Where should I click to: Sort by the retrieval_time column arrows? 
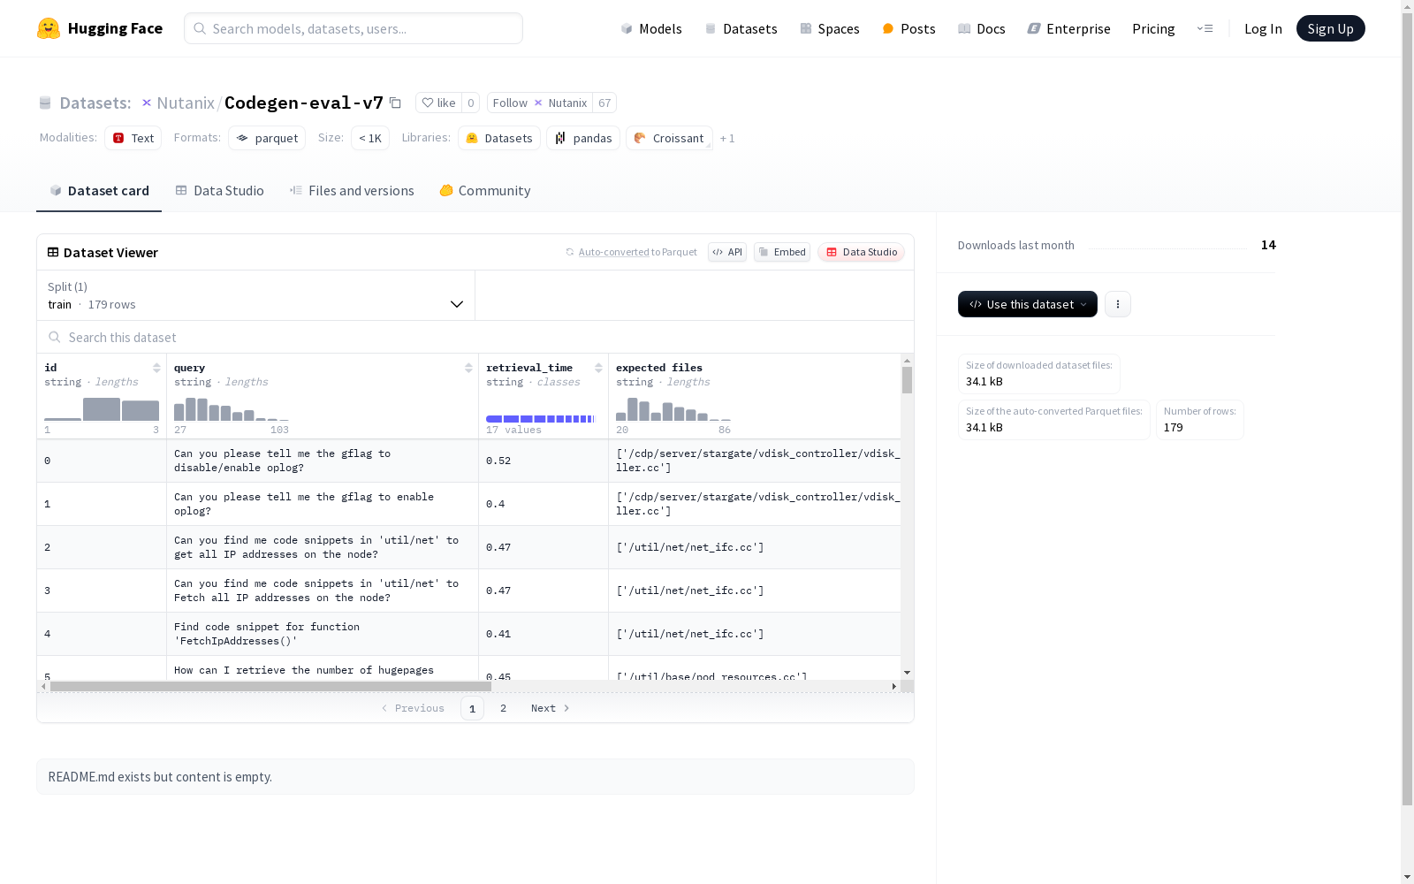(x=598, y=368)
